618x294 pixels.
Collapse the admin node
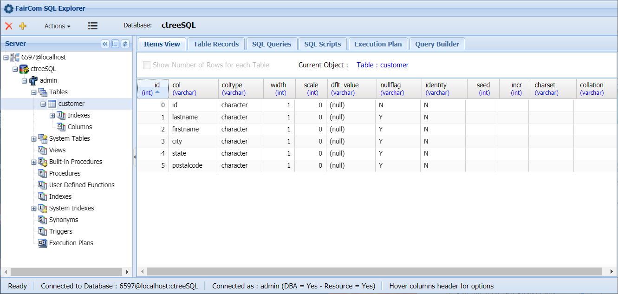pos(24,81)
